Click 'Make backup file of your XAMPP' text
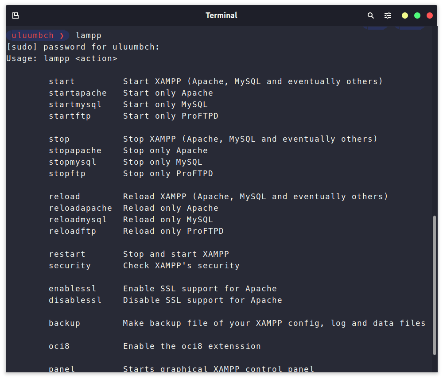This screenshot has height=379, width=443. coord(202,323)
